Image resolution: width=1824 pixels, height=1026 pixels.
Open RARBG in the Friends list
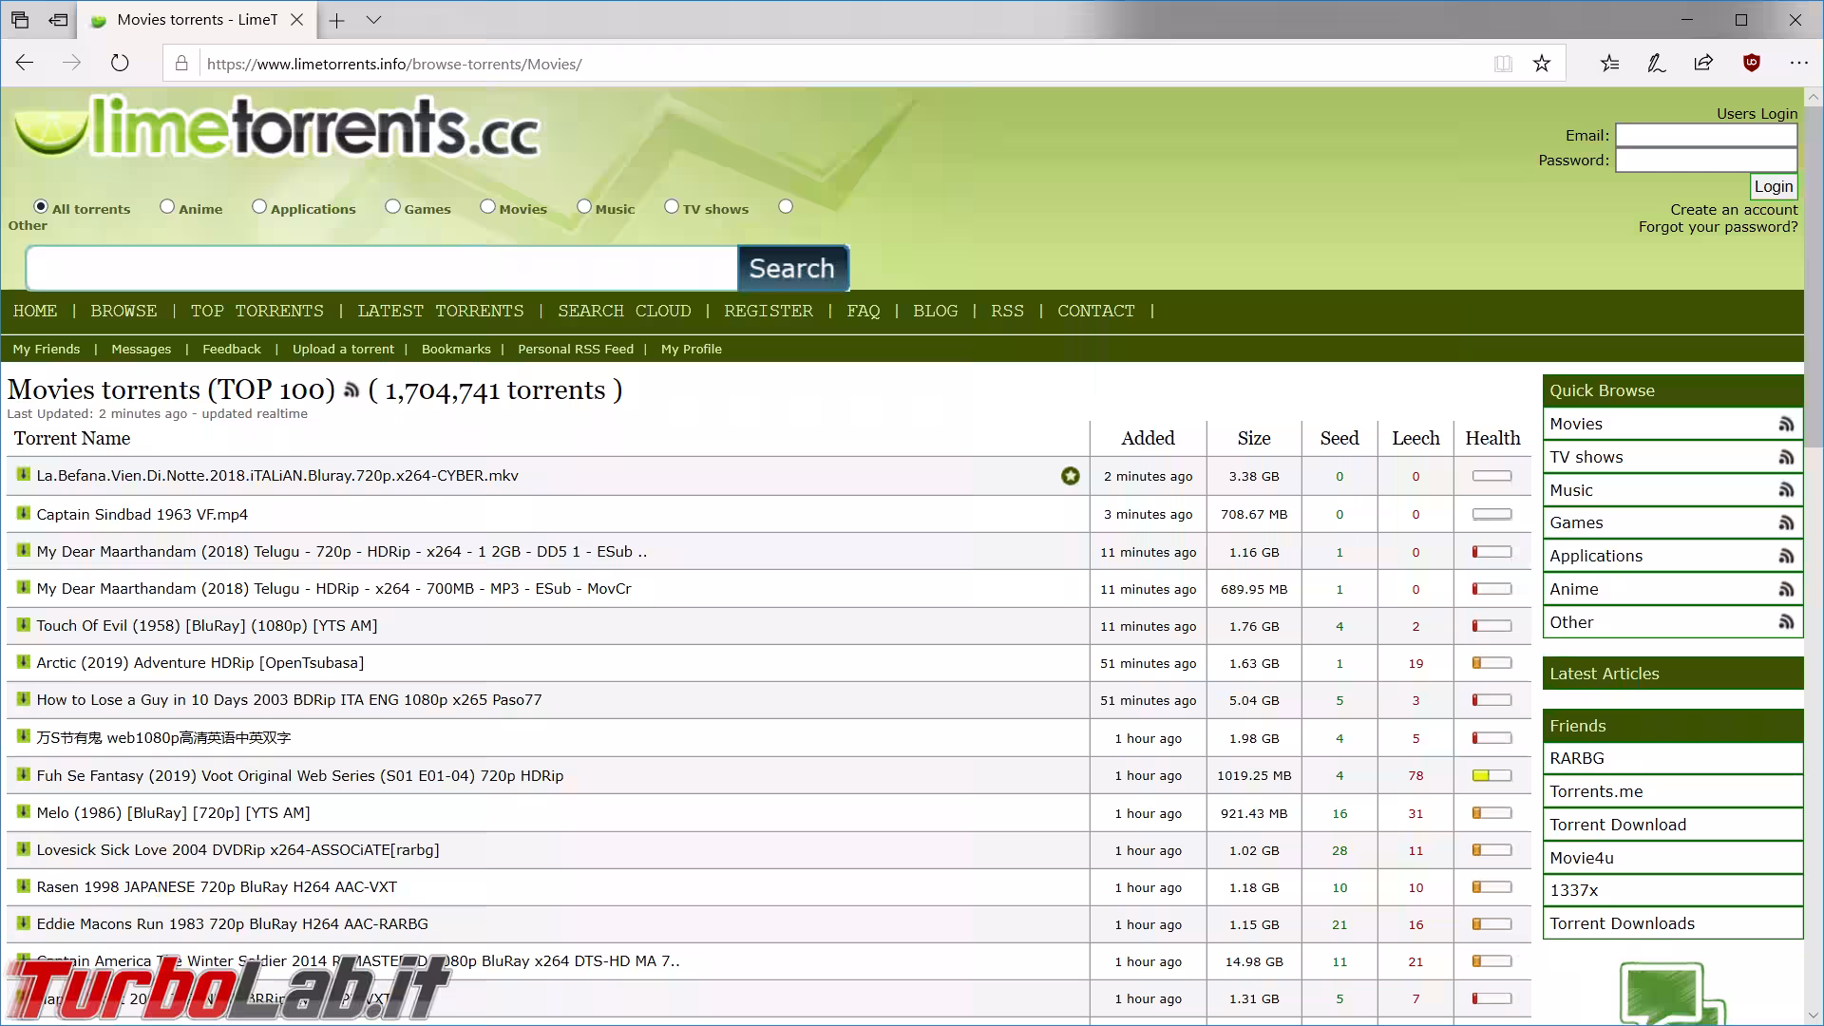[x=1577, y=758]
